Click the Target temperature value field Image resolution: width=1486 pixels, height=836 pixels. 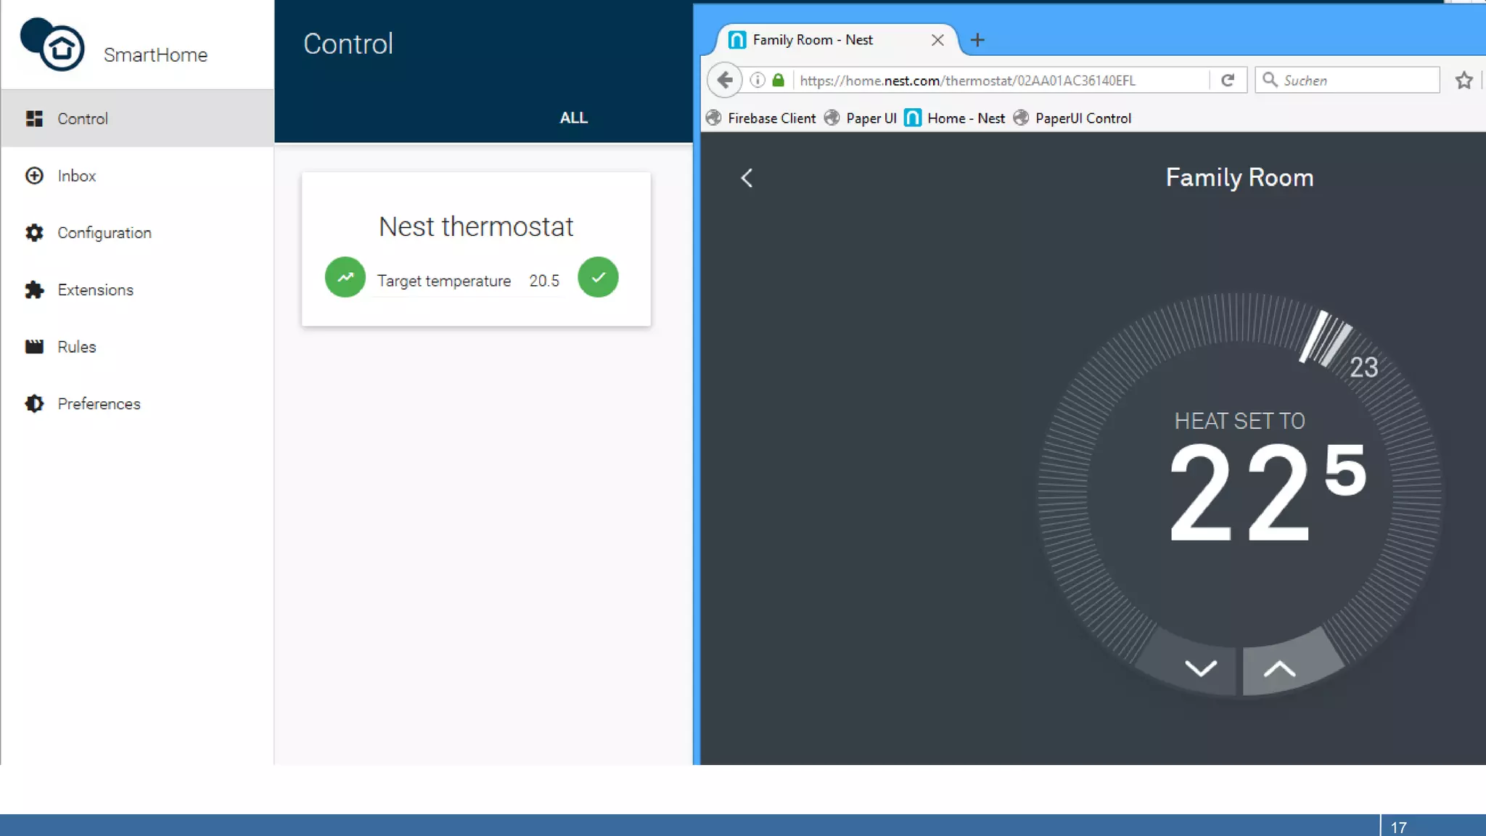point(543,281)
